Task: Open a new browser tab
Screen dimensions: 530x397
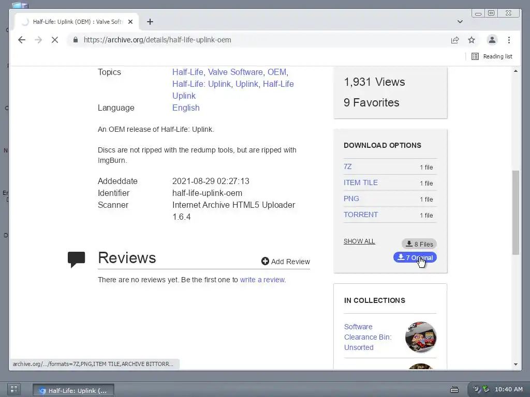Action: [x=150, y=22]
